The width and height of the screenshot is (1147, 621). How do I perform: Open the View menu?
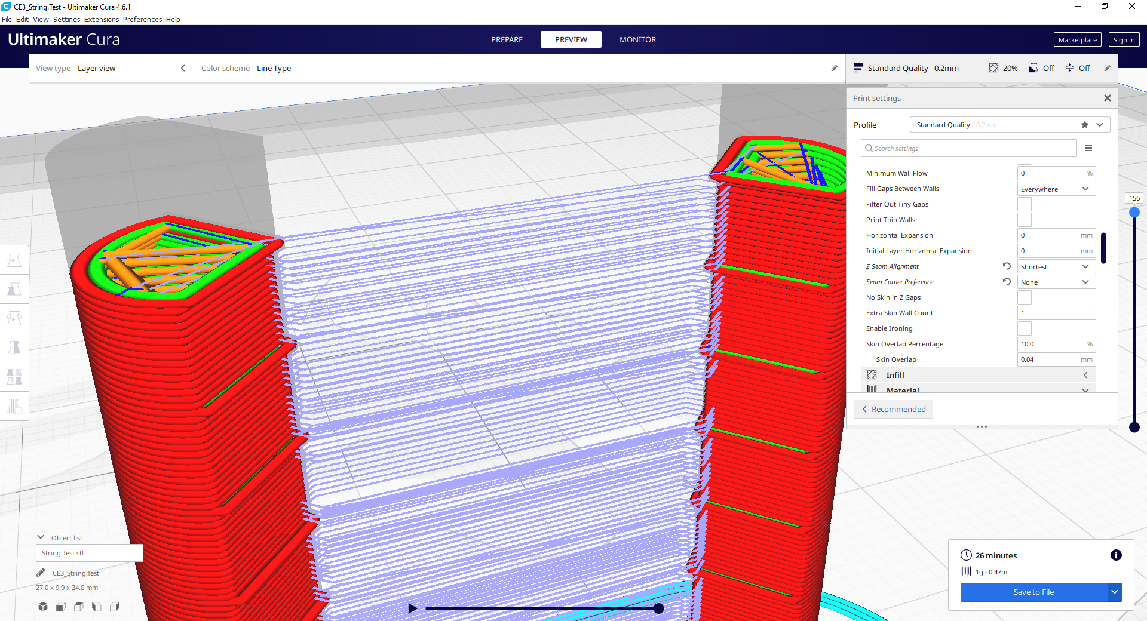[41, 19]
